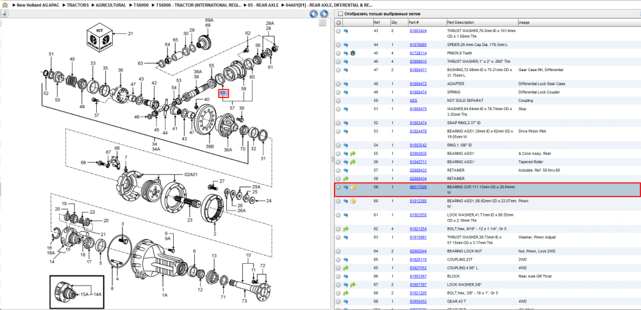Add ref 64 BEARING LOCK NUT with plus button
The height and width of the screenshot is (310, 641).
tap(338, 251)
